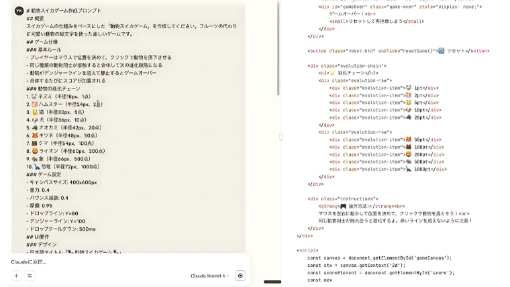
Task: Open the Claude Sonnet 4 model dropdown
Action: click(x=210, y=276)
